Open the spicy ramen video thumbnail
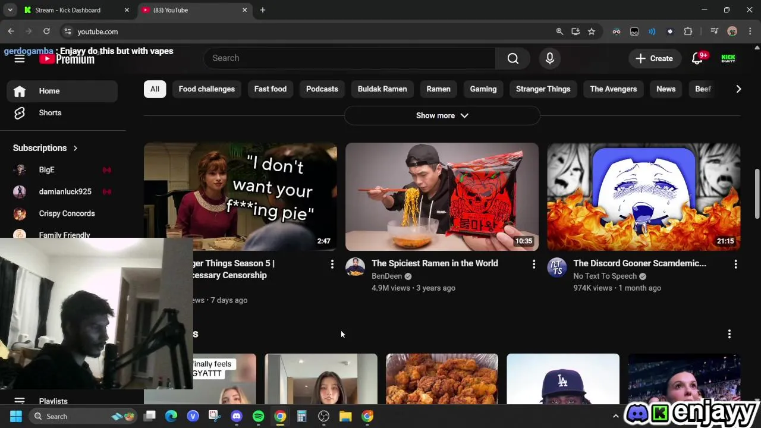Viewport: 761px width, 428px height. (442, 197)
